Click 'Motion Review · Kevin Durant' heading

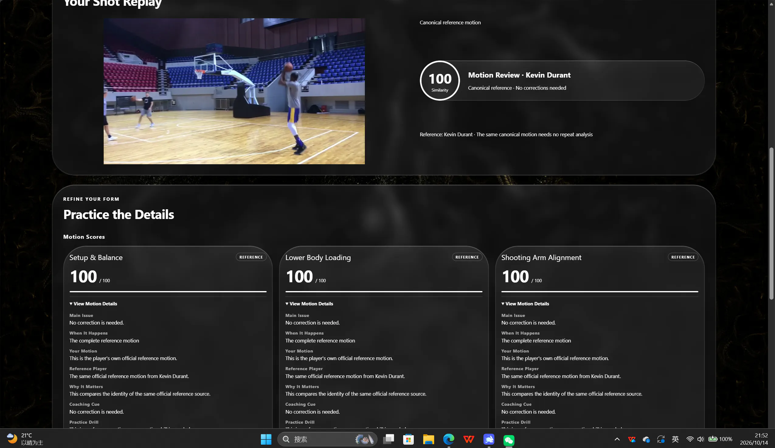pos(519,75)
